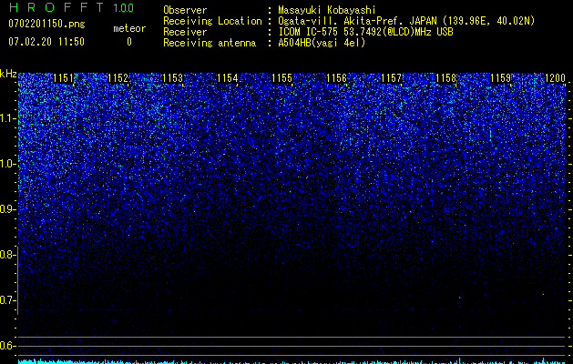
Task: Click the 1154 time marker
Action: [x=228, y=78]
